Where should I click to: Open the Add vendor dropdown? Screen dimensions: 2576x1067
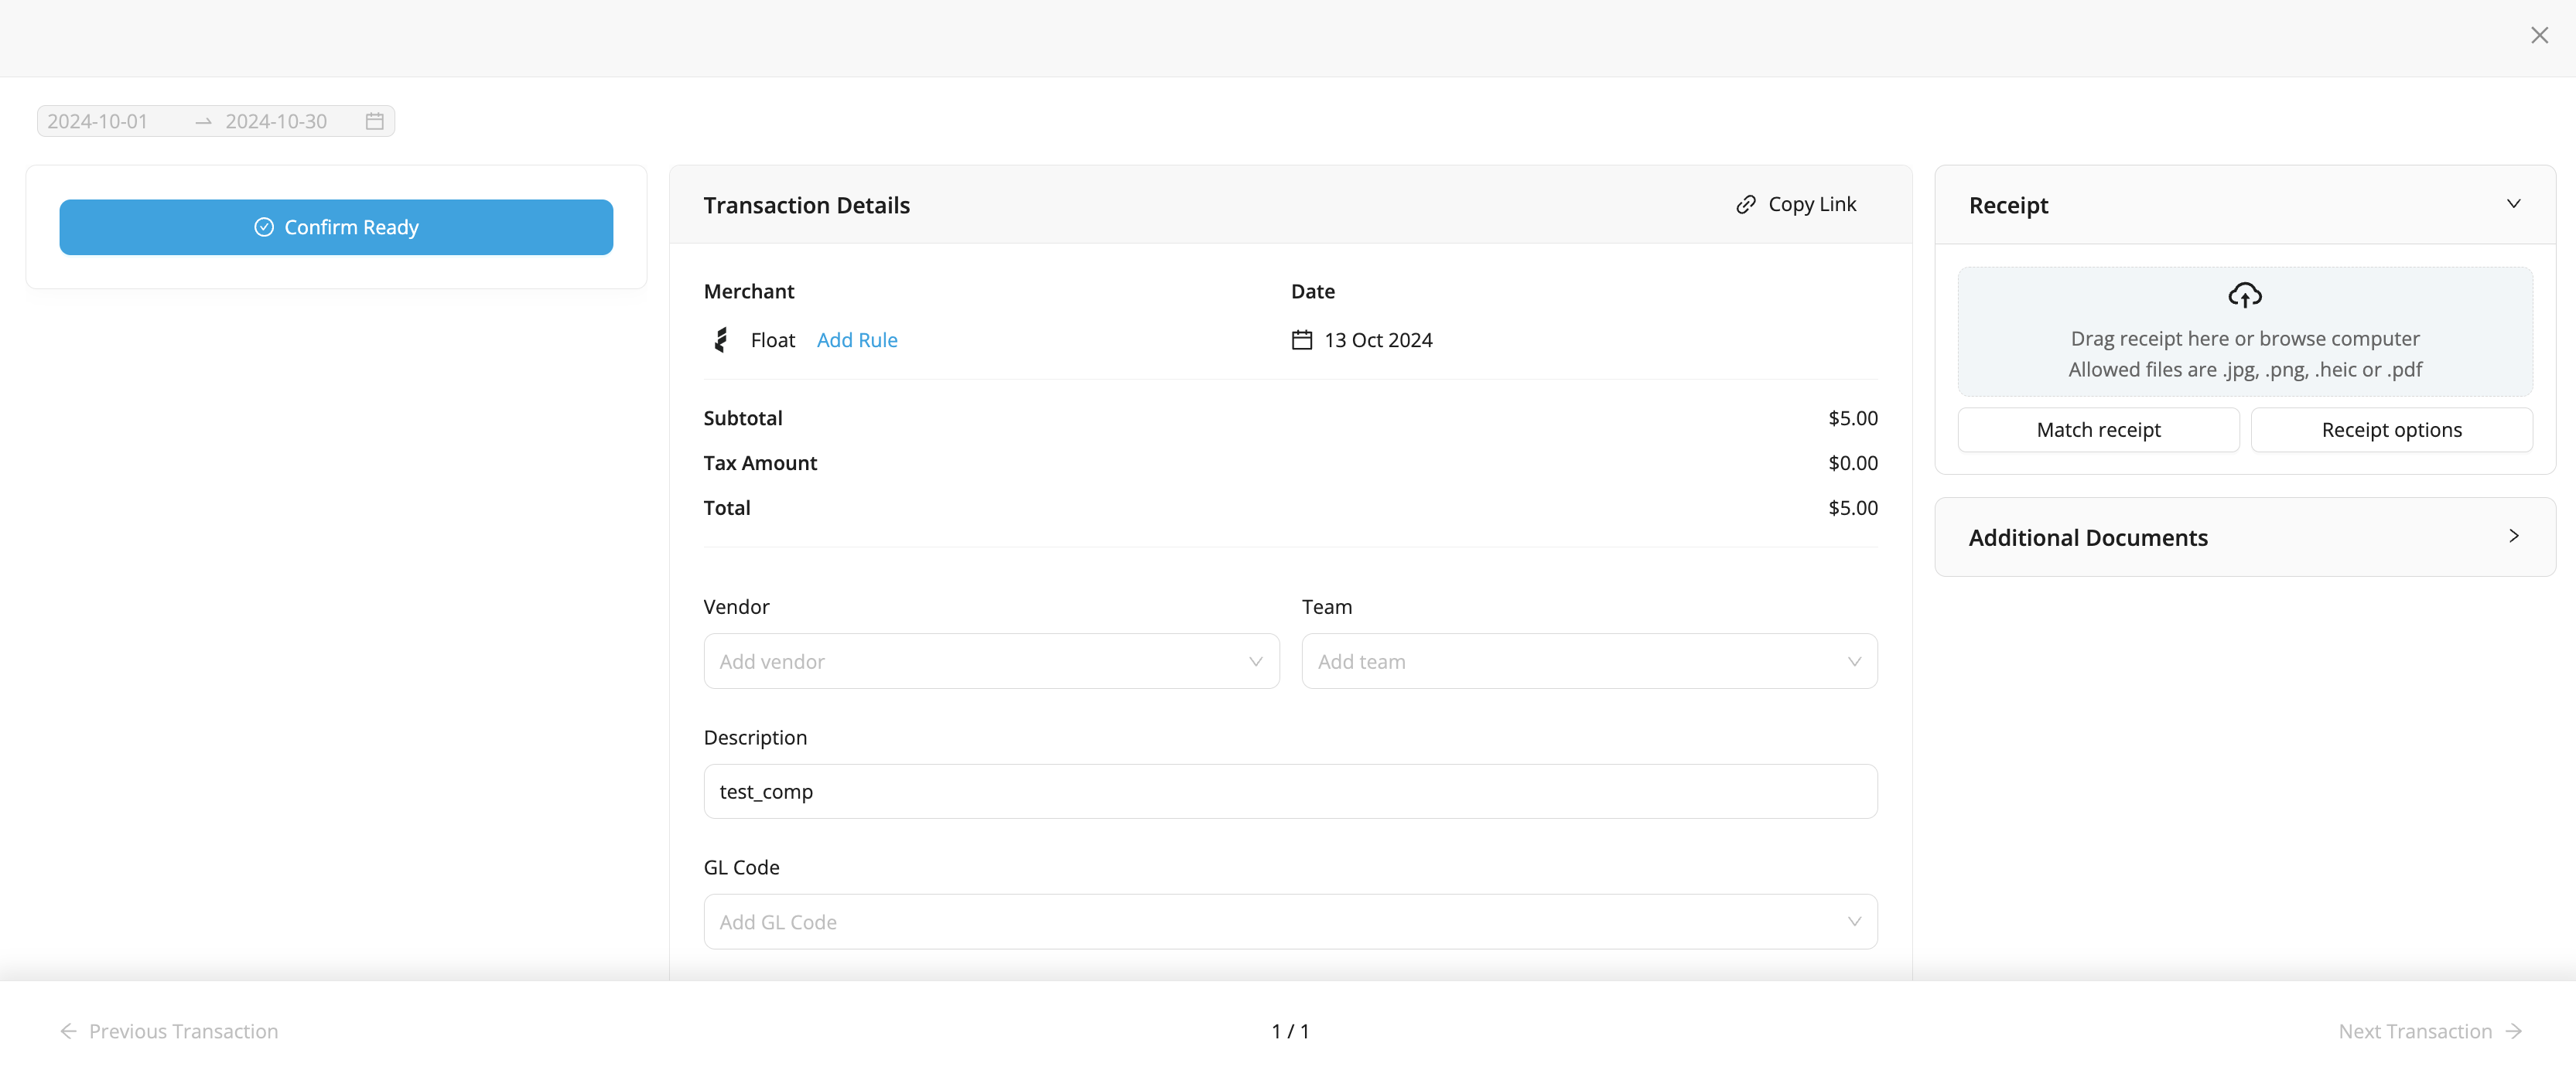click(x=991, y=661)
